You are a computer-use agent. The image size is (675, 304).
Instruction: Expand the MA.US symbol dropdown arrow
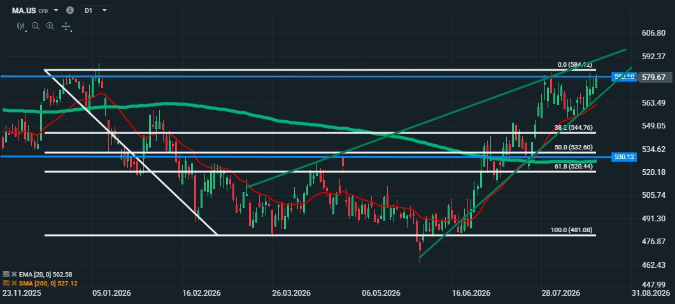click(x=56, y=10)
